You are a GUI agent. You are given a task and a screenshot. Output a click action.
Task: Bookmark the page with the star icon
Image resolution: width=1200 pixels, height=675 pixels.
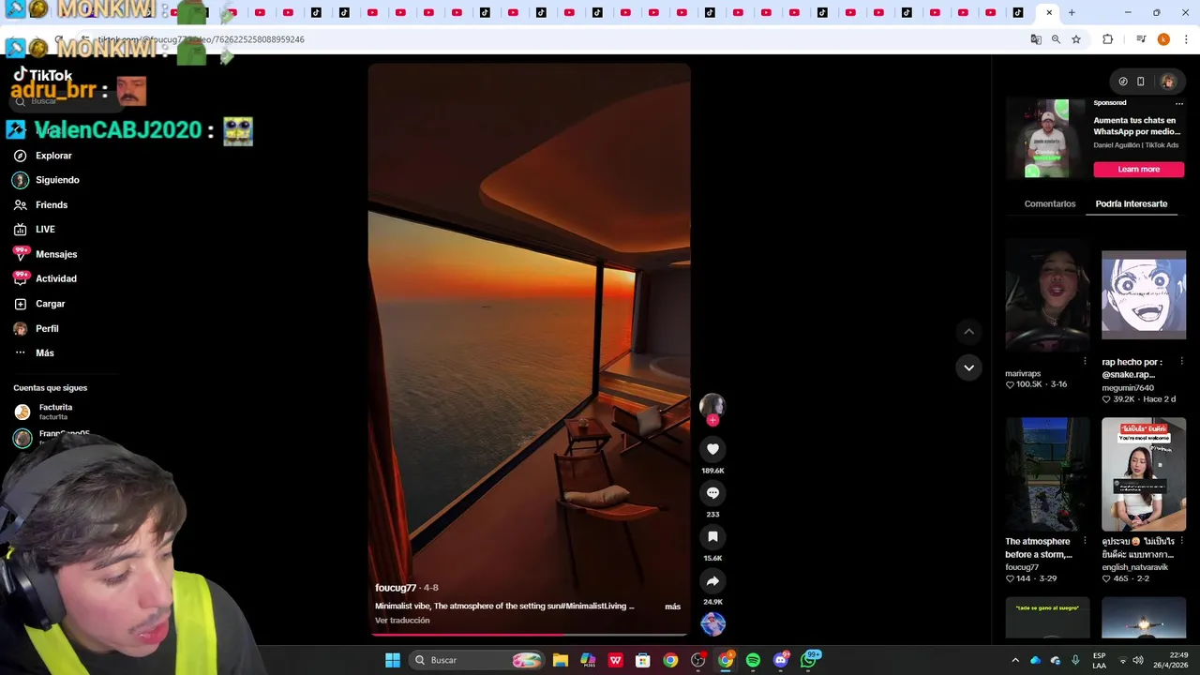tap(1076, 39)
